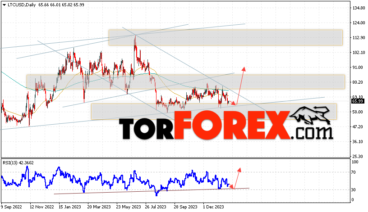The image size is (368, 212).
Task: Click the RSI 70 level label
Action: coord(354,172)
